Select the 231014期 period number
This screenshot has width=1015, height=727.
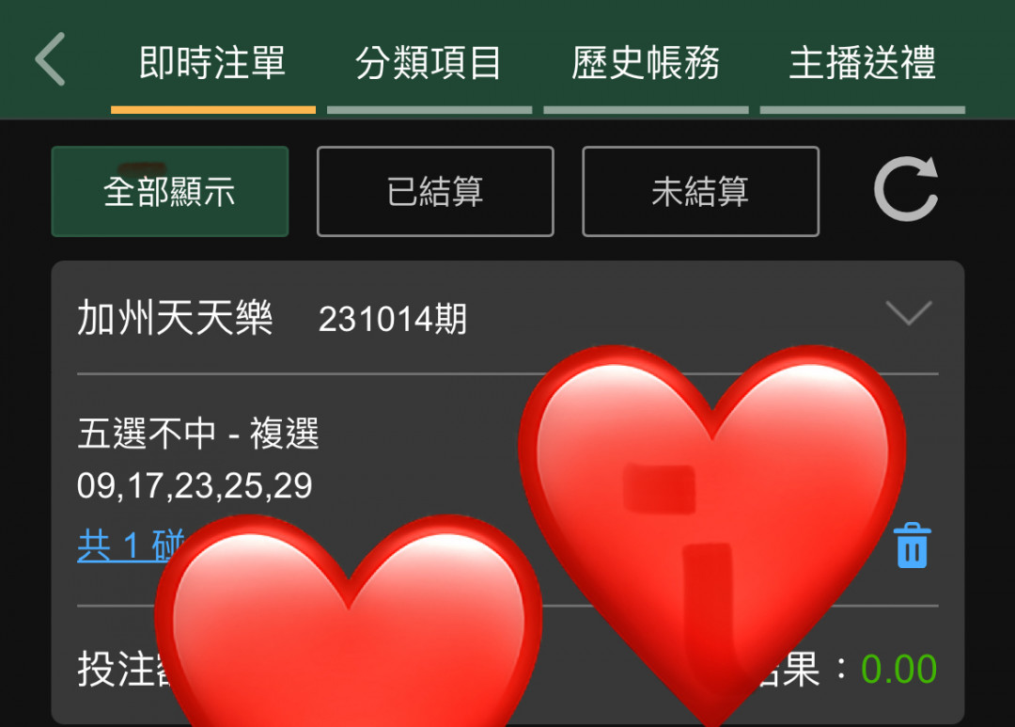pyautogui.click(x=393, y=319)
